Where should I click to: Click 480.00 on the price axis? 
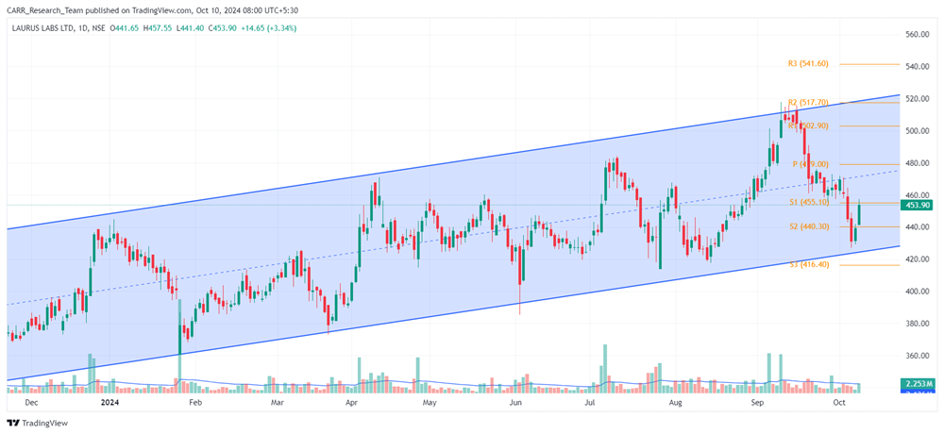point(919,163)
